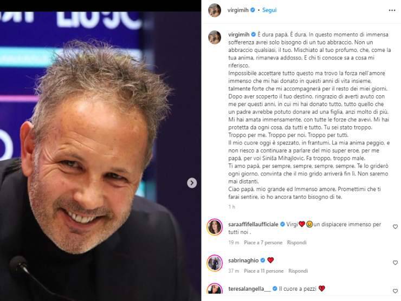Open the three-dot more options menu

pos(392,10)
